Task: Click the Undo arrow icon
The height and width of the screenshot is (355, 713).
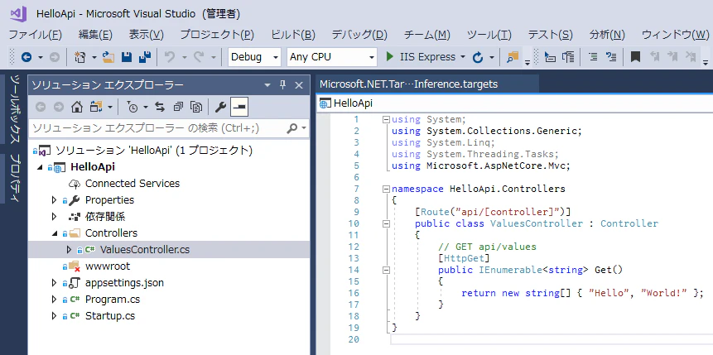Action: 170,57
